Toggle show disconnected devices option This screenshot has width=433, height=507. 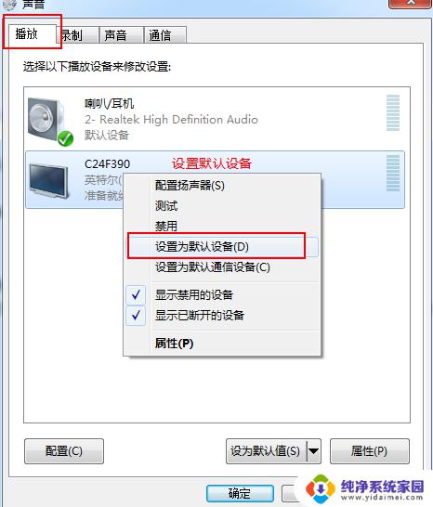pos(200,316)
